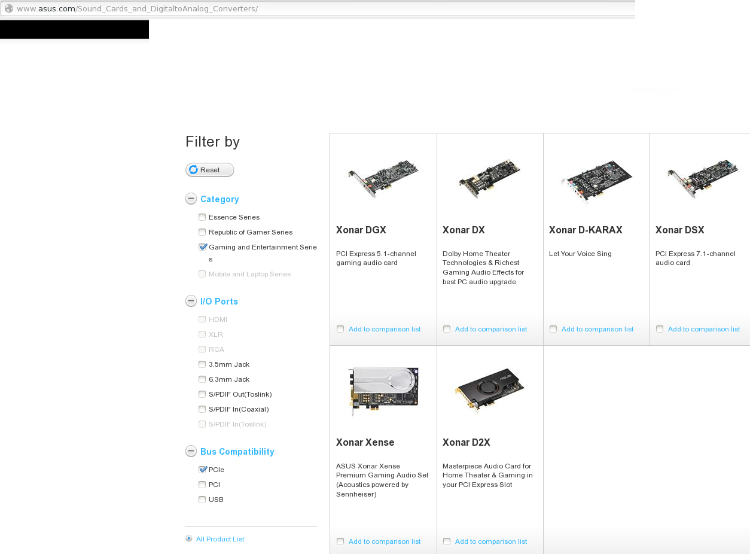Click the globe icon in address bar
The width and height of the screenshot is (750, 554).
(x=9, y=8)
